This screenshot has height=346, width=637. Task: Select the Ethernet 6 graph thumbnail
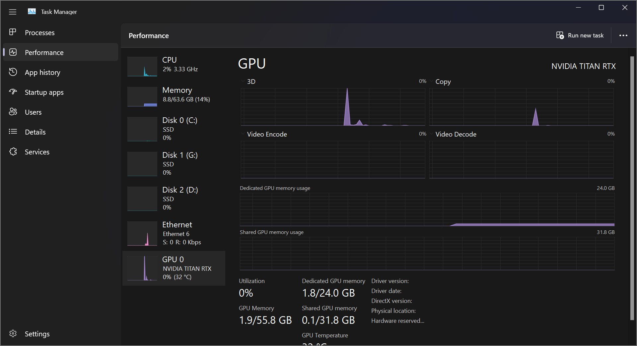pyautogui.click(x=142, y=233)
